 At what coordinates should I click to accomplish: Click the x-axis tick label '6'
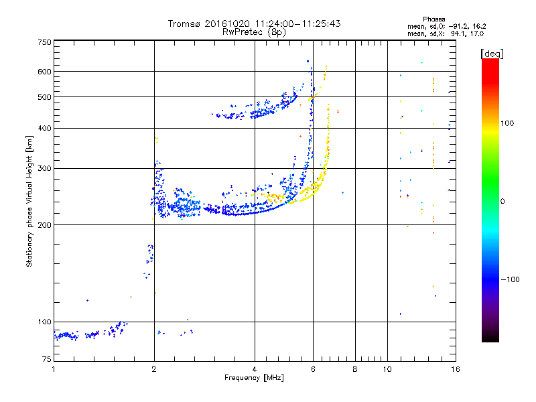[313, 369]
